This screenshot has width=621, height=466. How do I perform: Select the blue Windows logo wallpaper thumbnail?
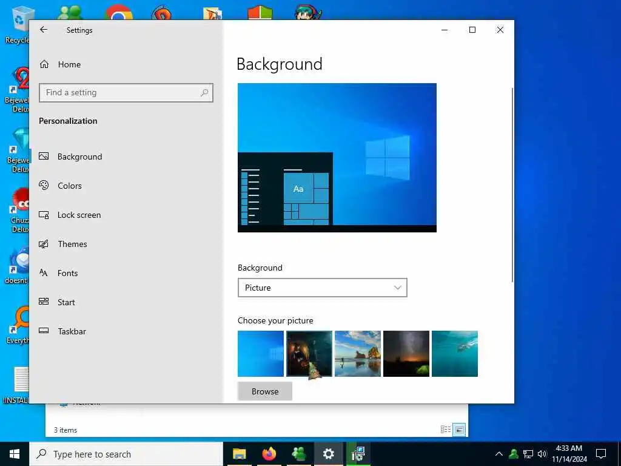[261, 354]
